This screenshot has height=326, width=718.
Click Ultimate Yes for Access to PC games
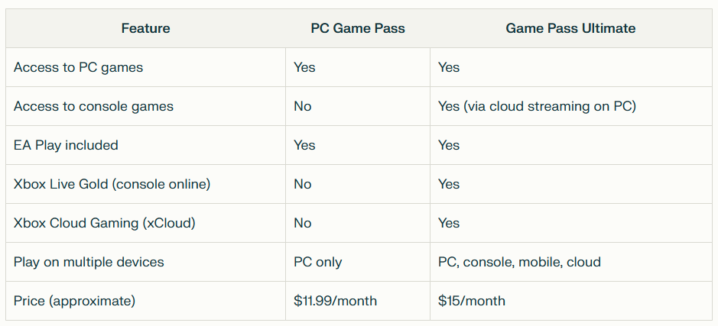(449, 68)
